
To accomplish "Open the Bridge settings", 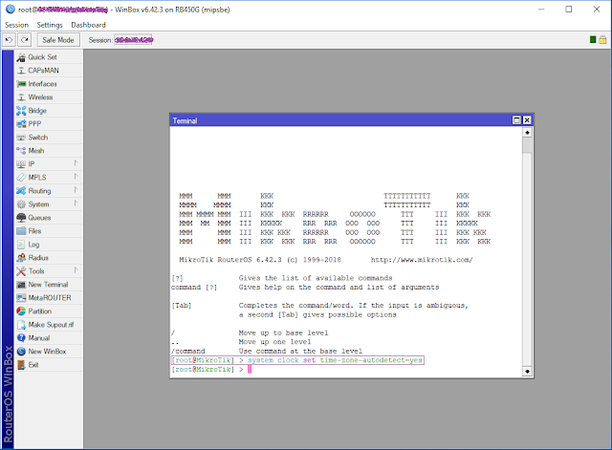I will [49, 111].
